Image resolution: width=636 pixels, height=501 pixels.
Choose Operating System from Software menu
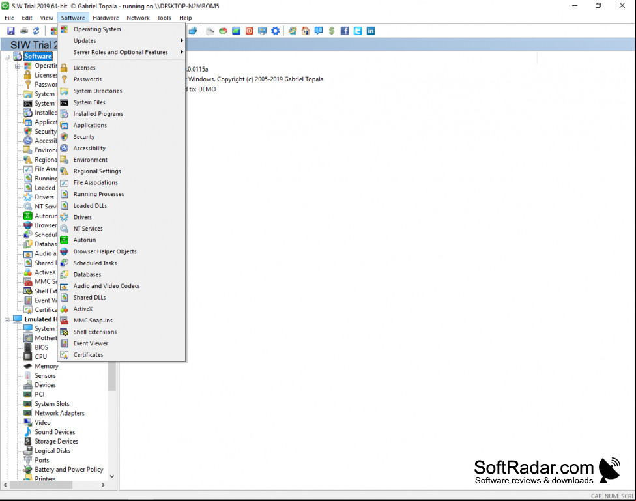122,29
